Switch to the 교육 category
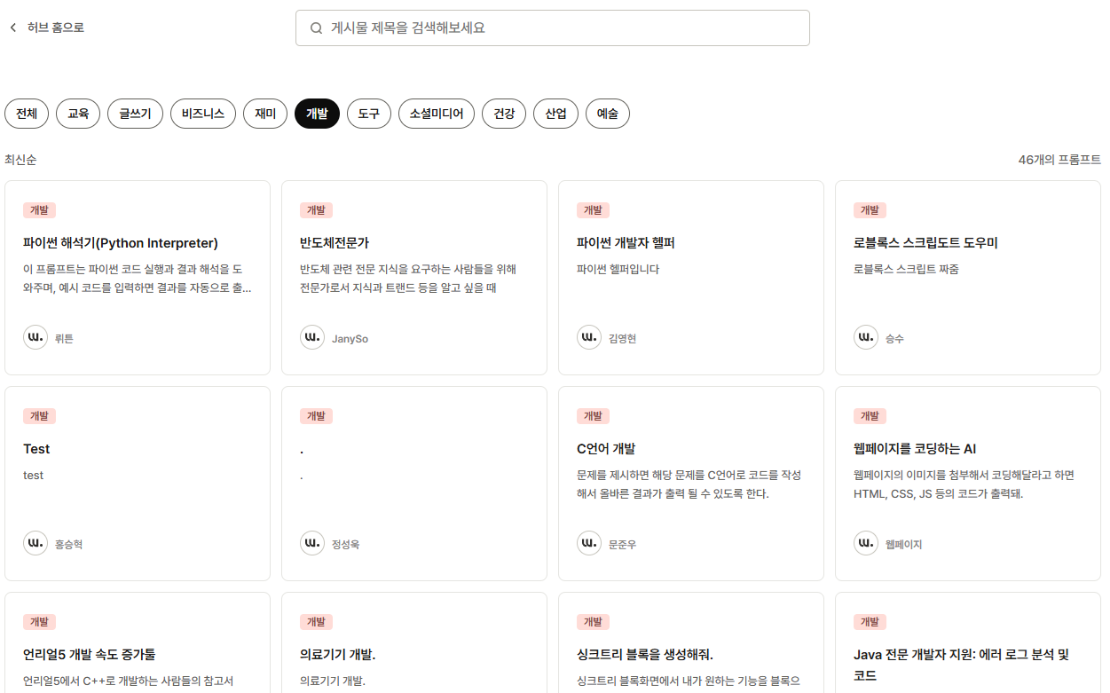 click(x=78, y=114)
